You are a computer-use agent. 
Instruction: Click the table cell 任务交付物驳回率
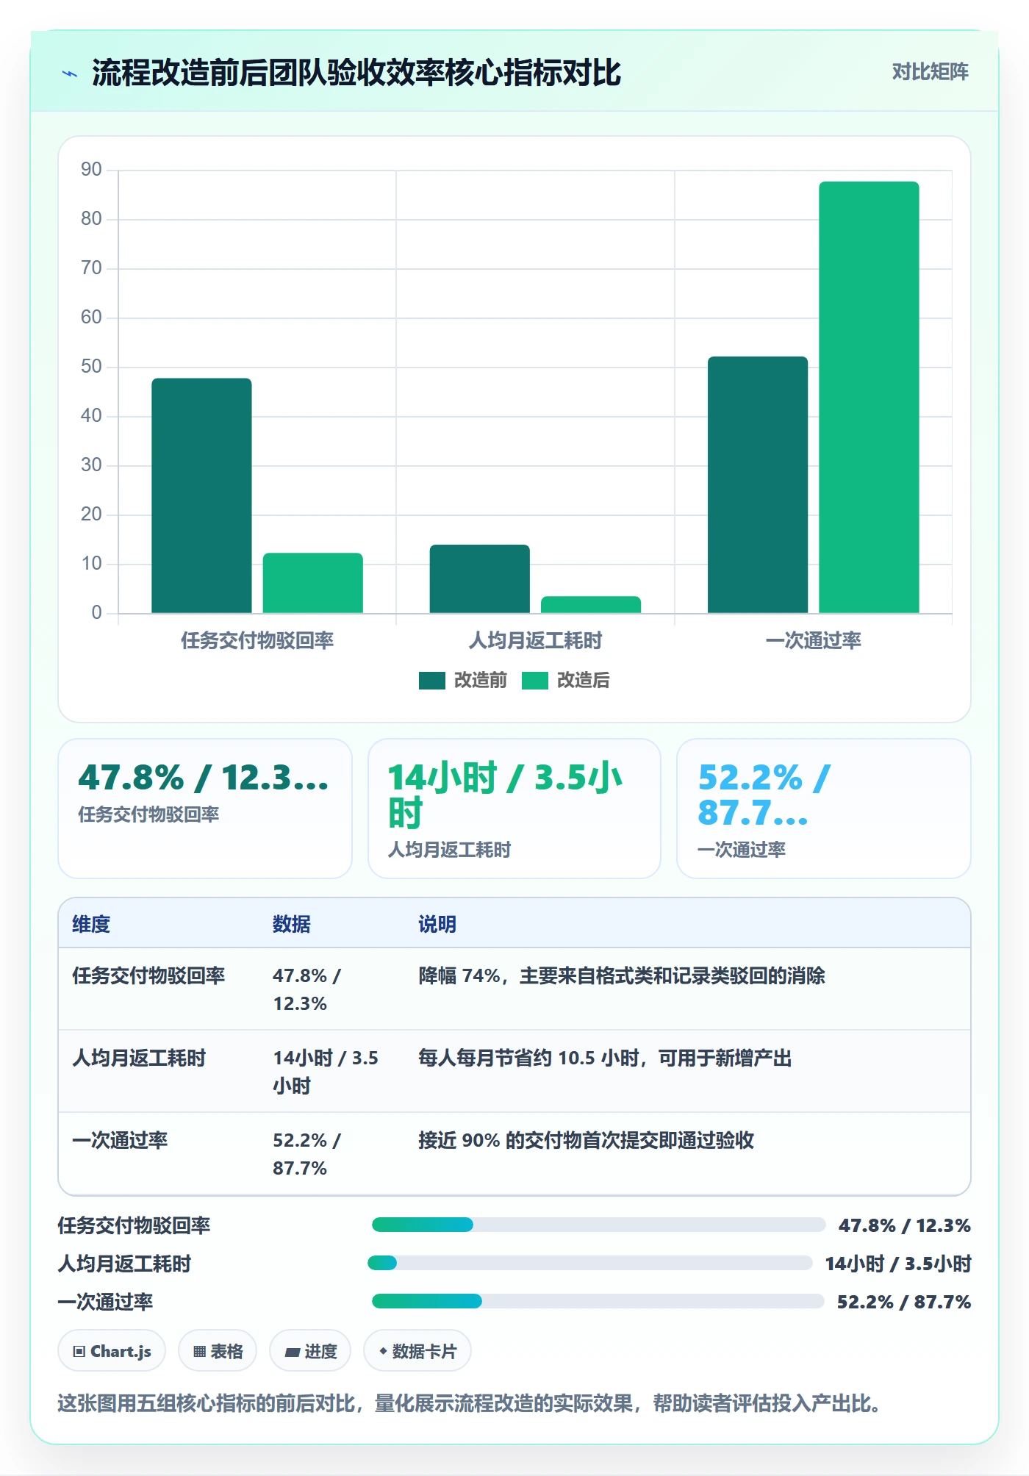click(148, 975)
